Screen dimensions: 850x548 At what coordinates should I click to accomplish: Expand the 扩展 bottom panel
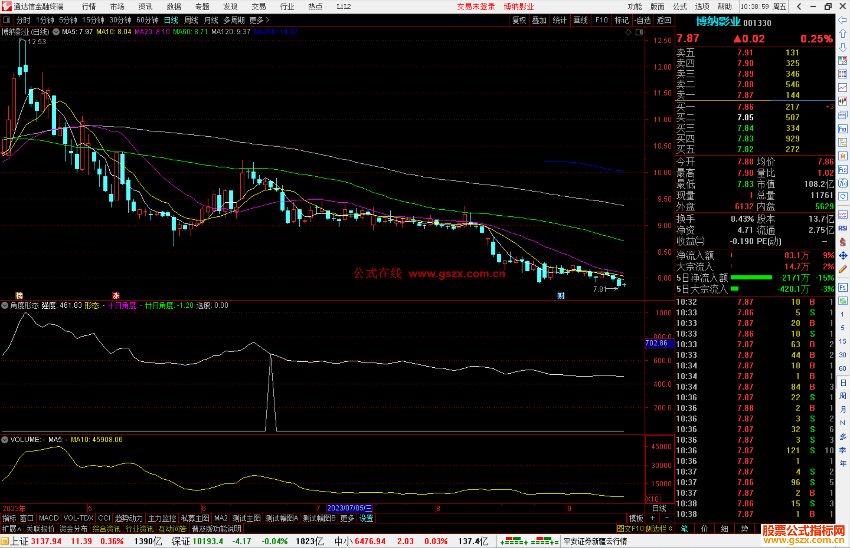(11, 529)
